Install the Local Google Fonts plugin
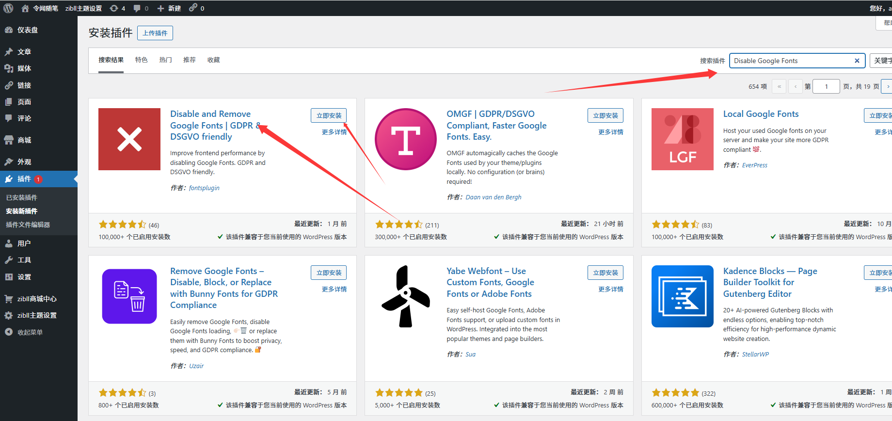The width and height of the screenshot is (892, 421). click(x=878, y=115)
